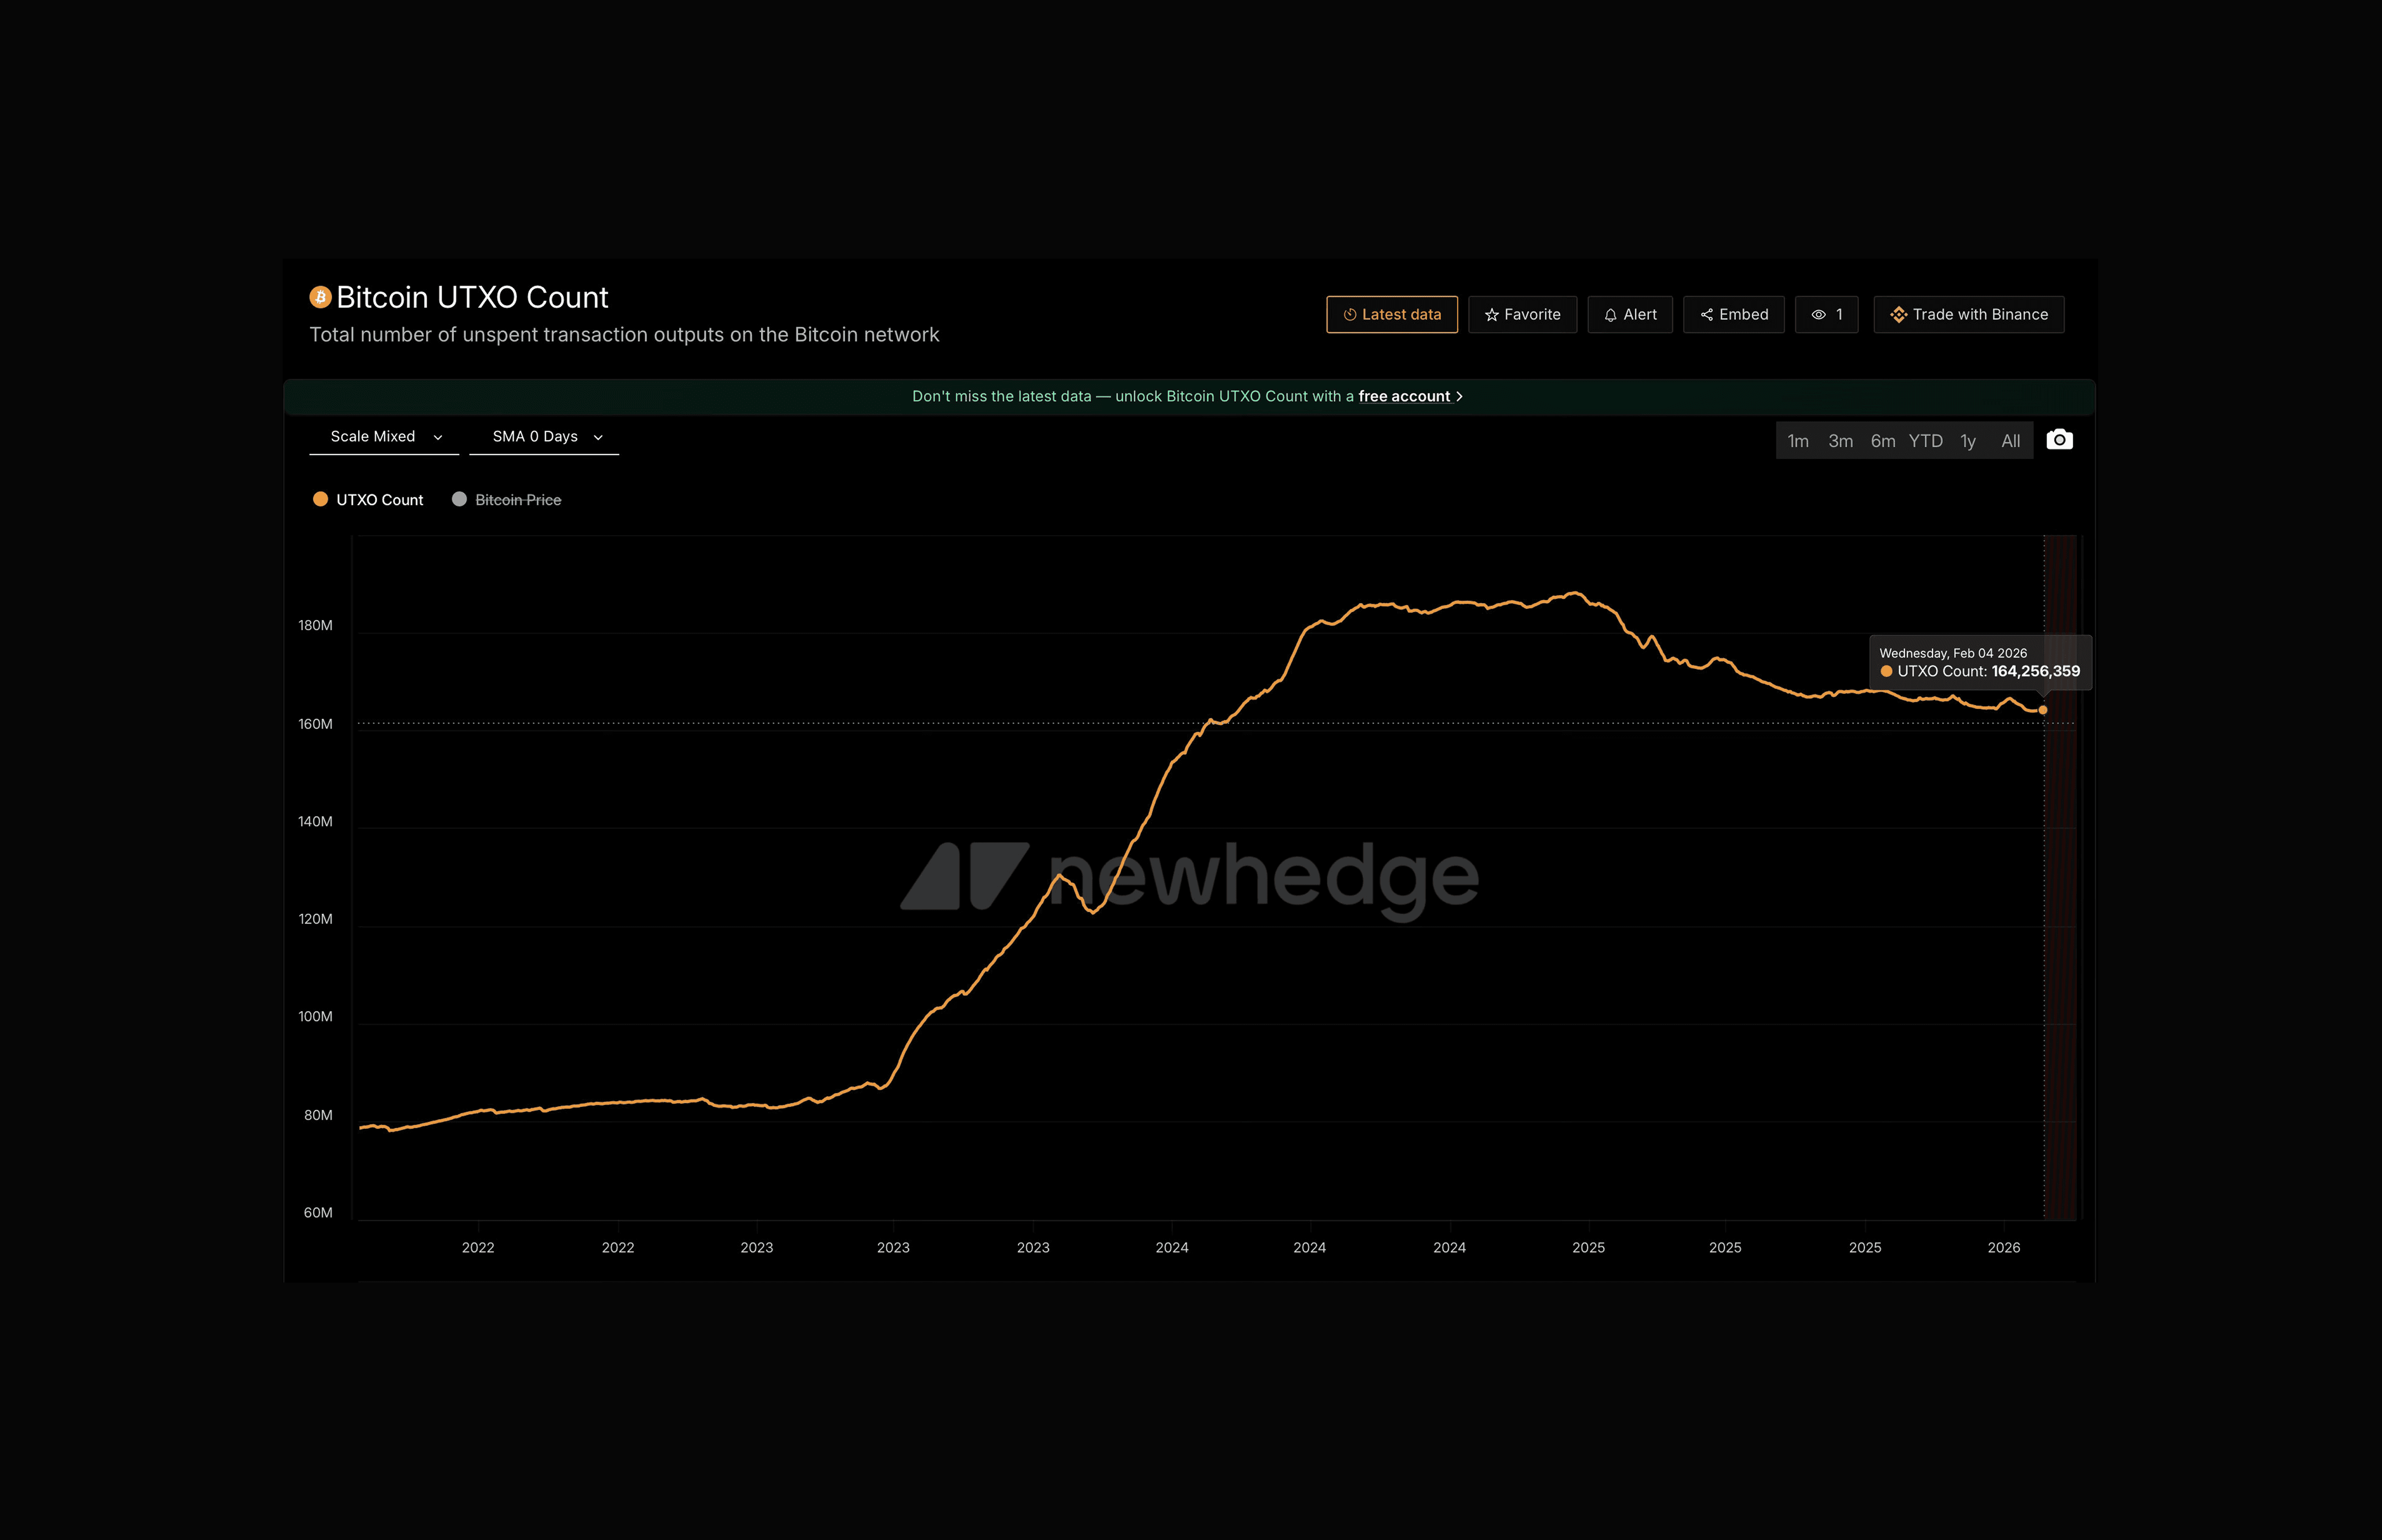
Task: Select the 3m time range
Action: point(1840,441)
